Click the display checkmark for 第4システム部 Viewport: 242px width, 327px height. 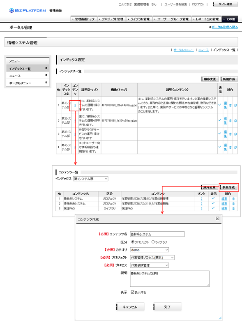tap(220, 147)
